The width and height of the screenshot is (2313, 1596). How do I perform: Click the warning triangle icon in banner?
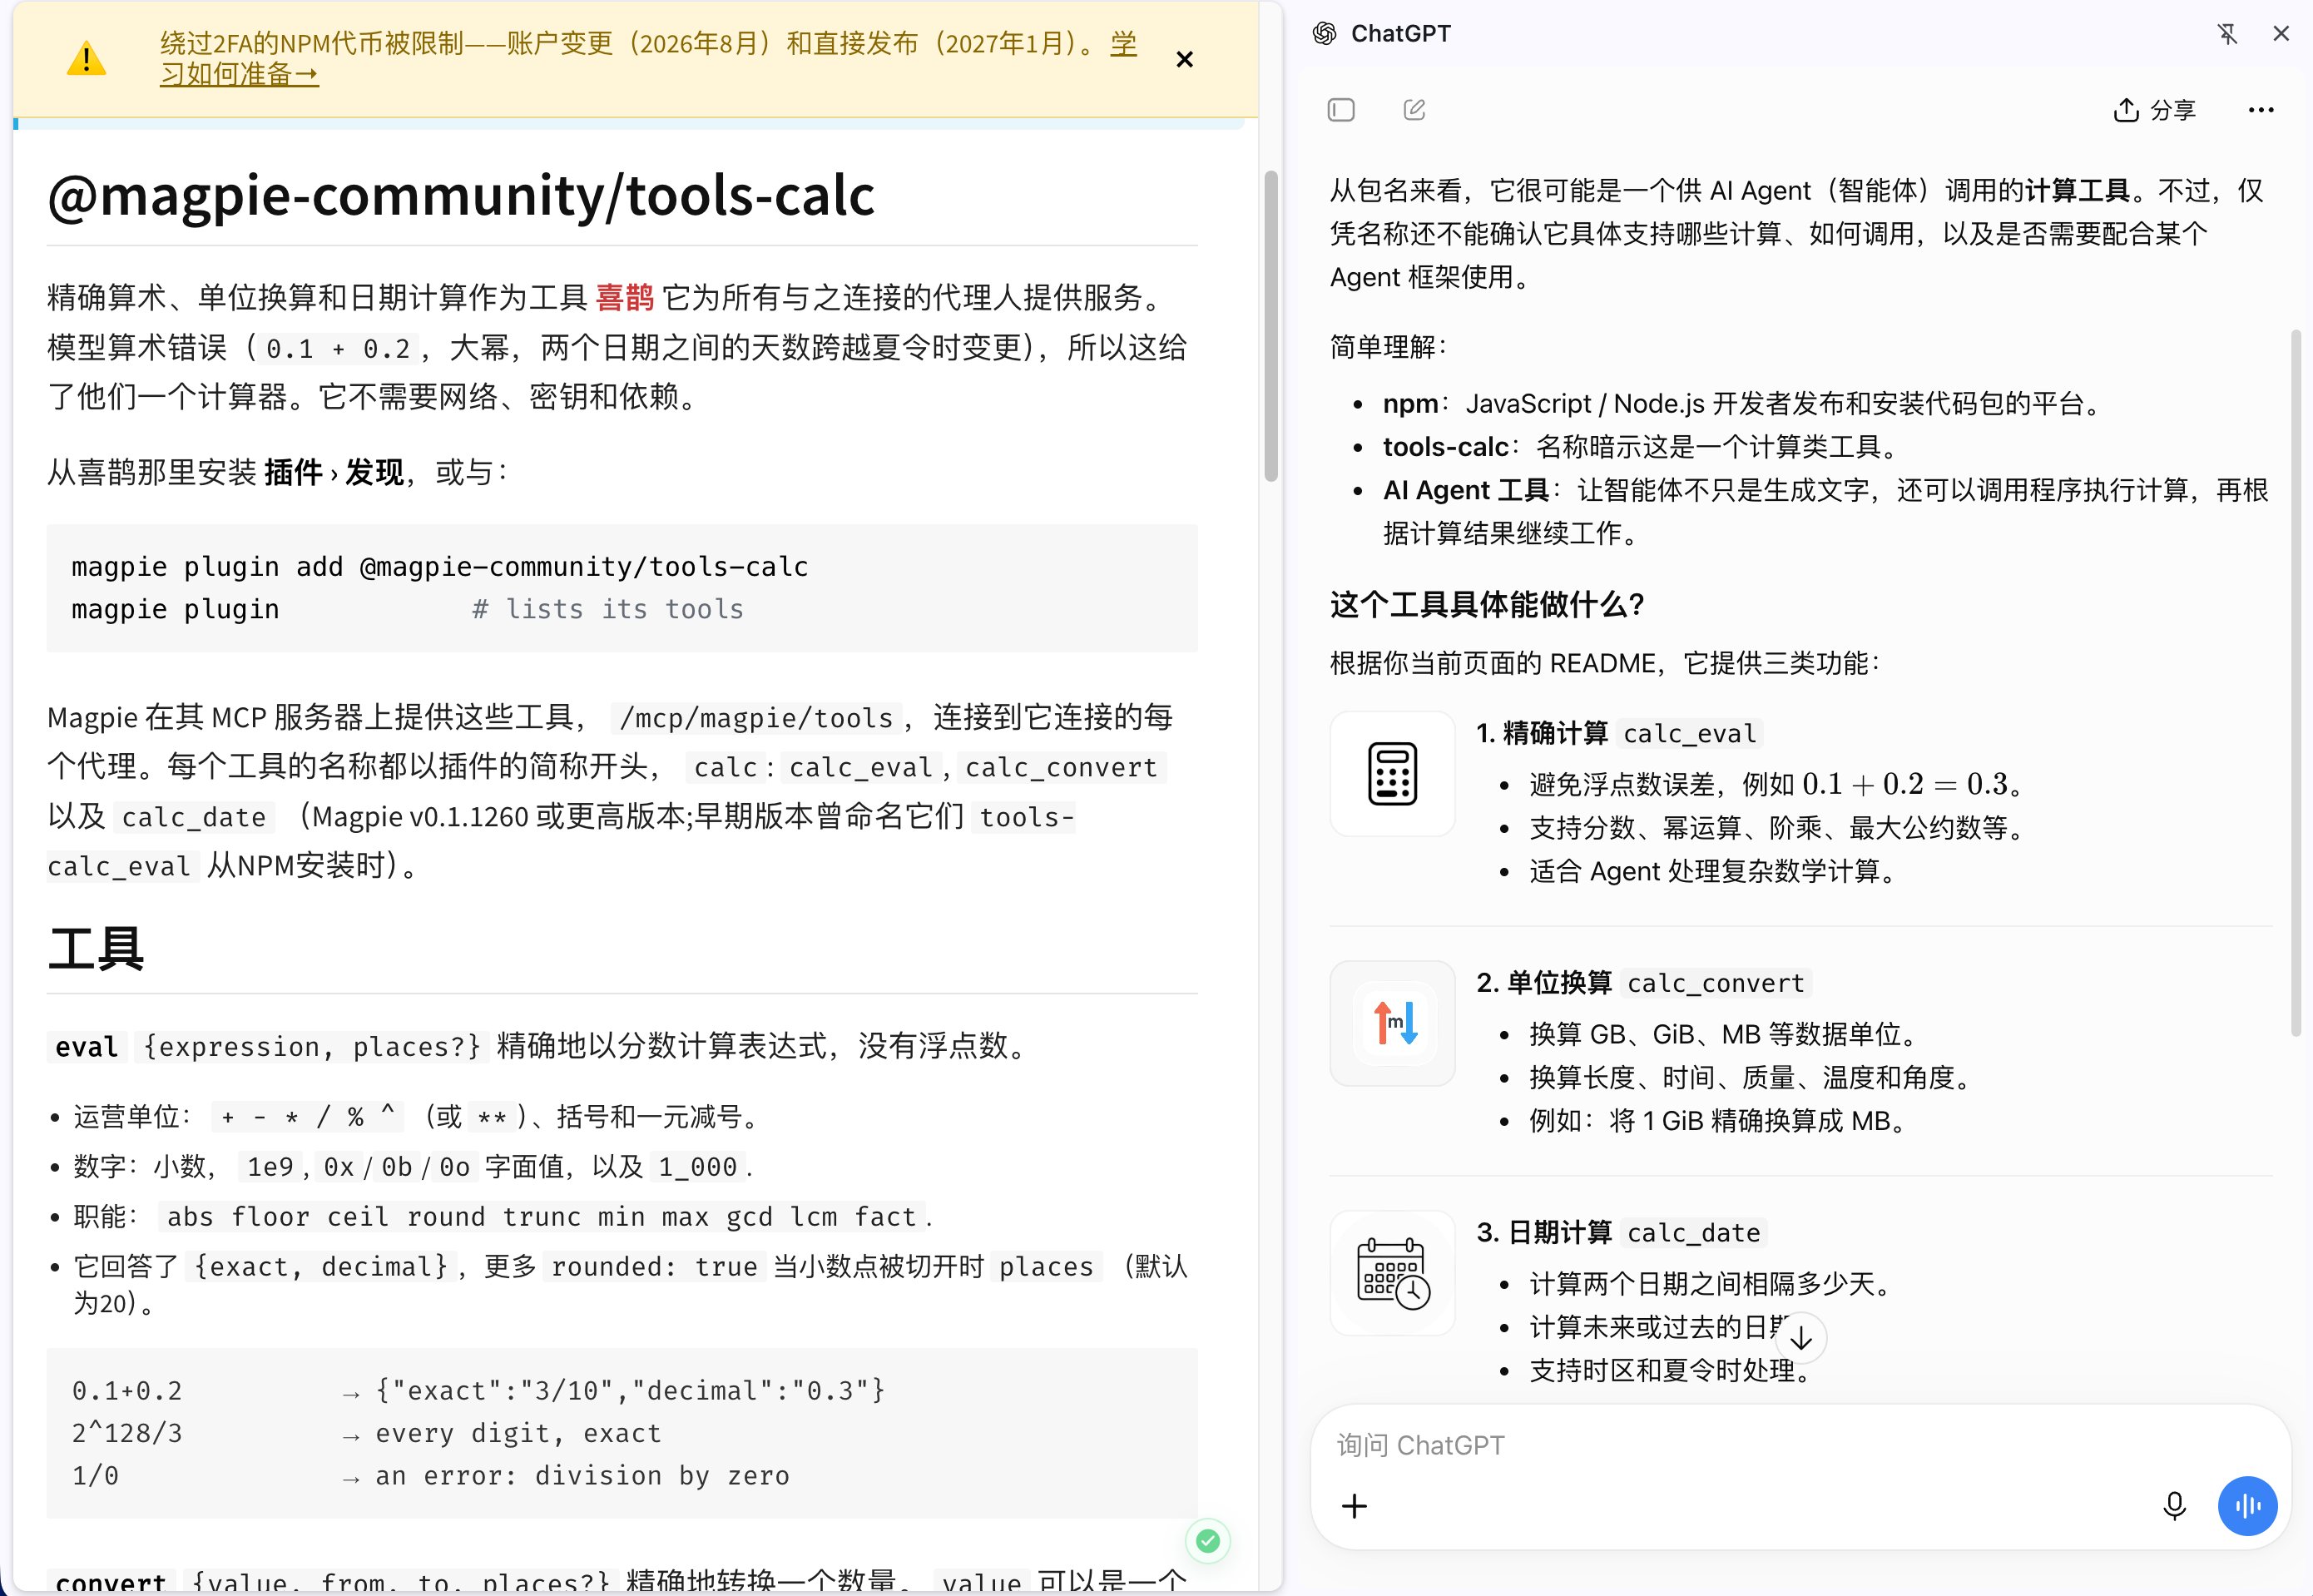86,59
